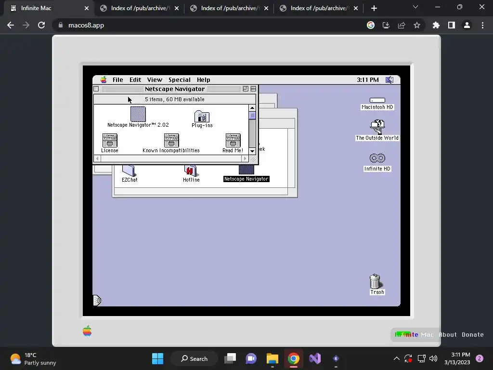Open the File menu
Image resolution: width=493 pixels, height=370 pixels.
pos(118,80)
